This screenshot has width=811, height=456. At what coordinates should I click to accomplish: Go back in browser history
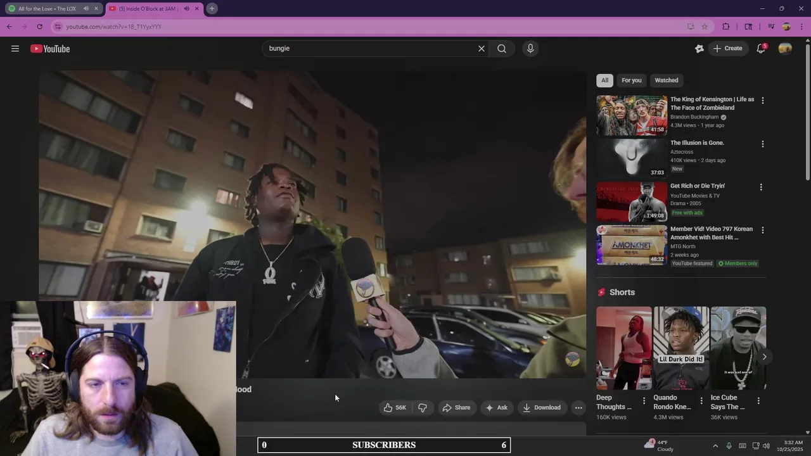[x=10, y=27]
